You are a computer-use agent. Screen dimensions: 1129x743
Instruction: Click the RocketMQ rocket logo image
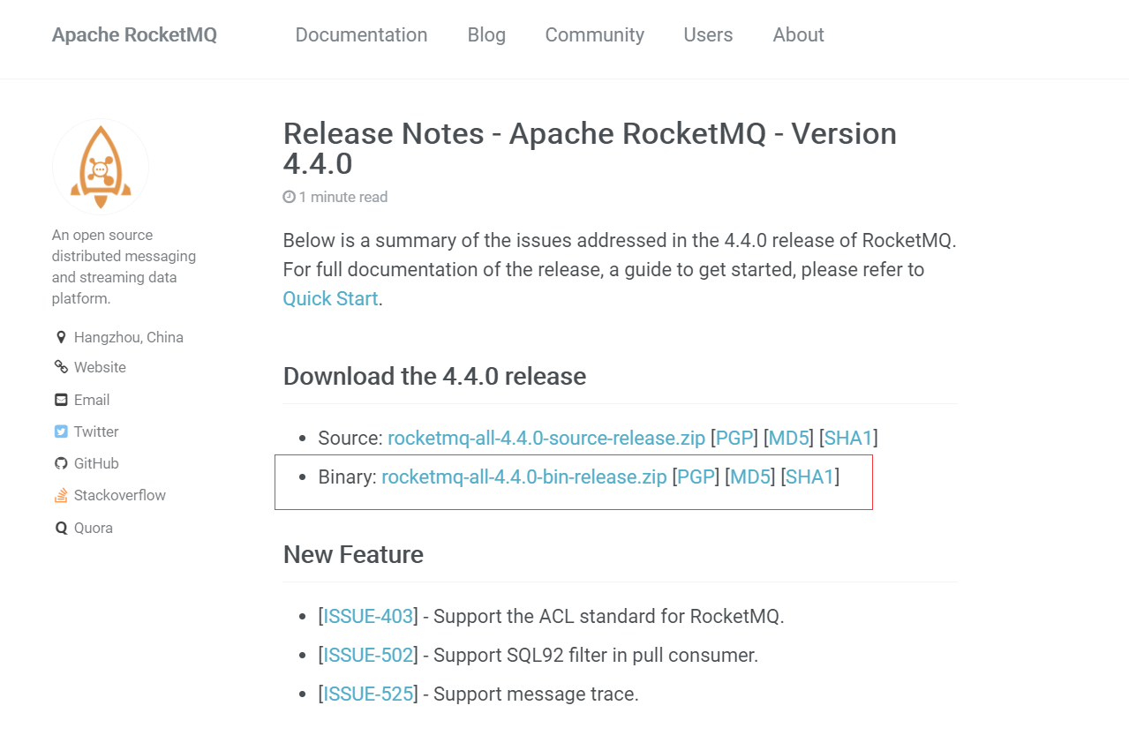(101, 167)
